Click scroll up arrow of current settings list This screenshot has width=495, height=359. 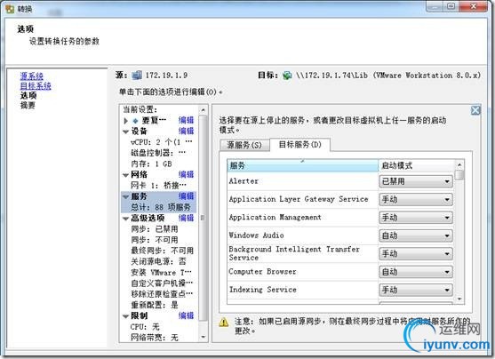[x=203, y=110]
